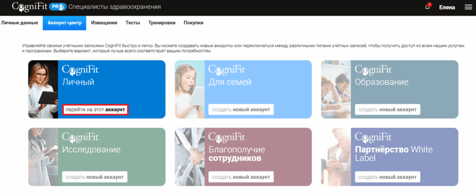Image resolution: width=476 pixels, height=193 pixels.
Task: Click перейти на этот аккаунт button
Action: 95,109
